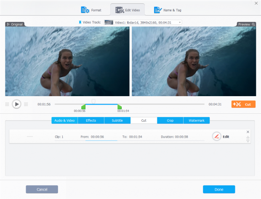Select the green start marker at 00:00:56
Viewport: 261px width, 199px height.
point(83,107)
